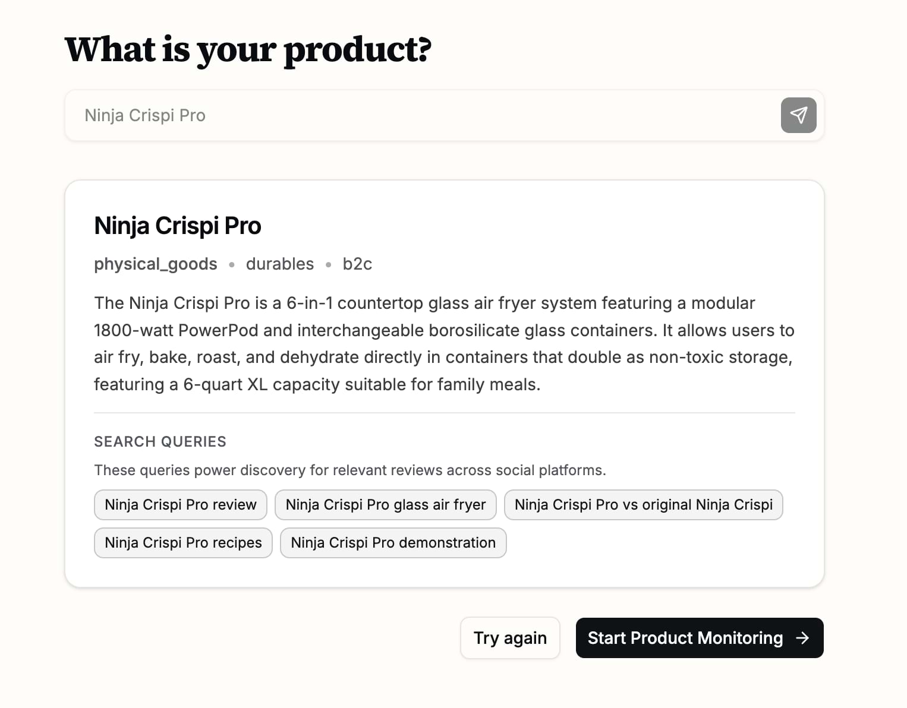Image resolution: width=907 pixels, height=708 pixels.
Task: Click the 'Ninja Crispi Pro demonstration' search query
Action: [x=392, y=542]
